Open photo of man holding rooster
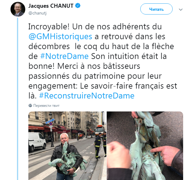This screenshot has height=180, width=193. 67,146
